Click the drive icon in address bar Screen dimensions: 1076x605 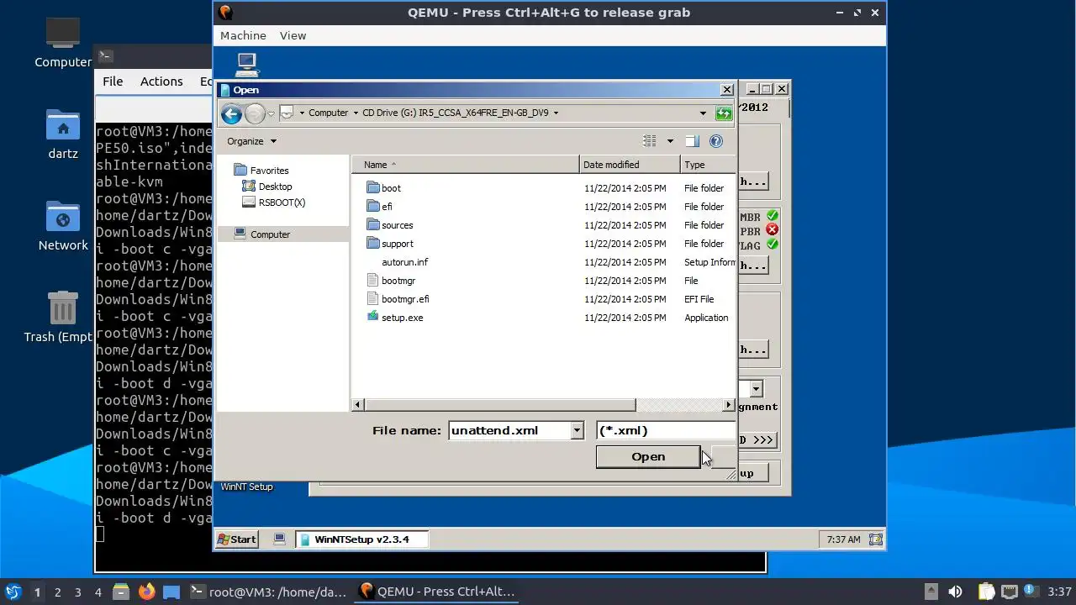[x=287, y=113]
